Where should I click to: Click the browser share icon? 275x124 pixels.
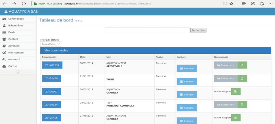tap(262, 4)
